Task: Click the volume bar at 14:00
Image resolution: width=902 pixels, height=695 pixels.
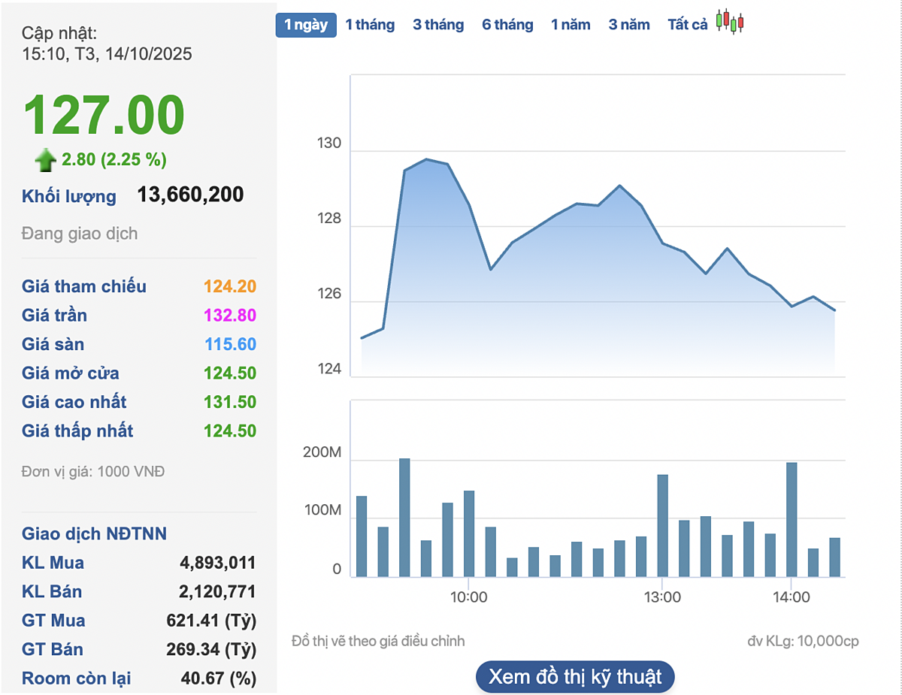Action: [791, 520]
